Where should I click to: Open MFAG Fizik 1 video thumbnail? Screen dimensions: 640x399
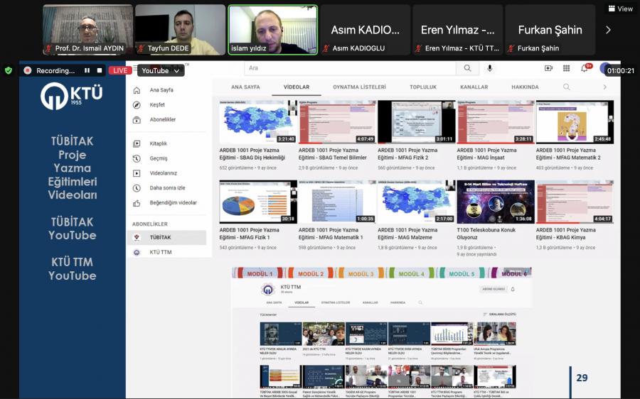tap(258, 202)
